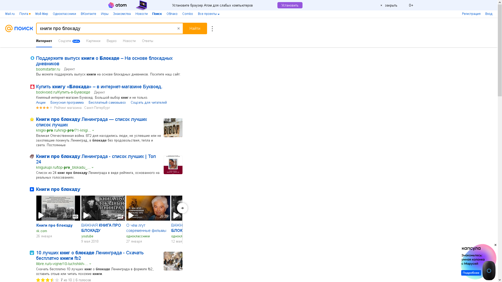
Task: Open Мой Мир in top navigation
Action: [x=42, y=14]
